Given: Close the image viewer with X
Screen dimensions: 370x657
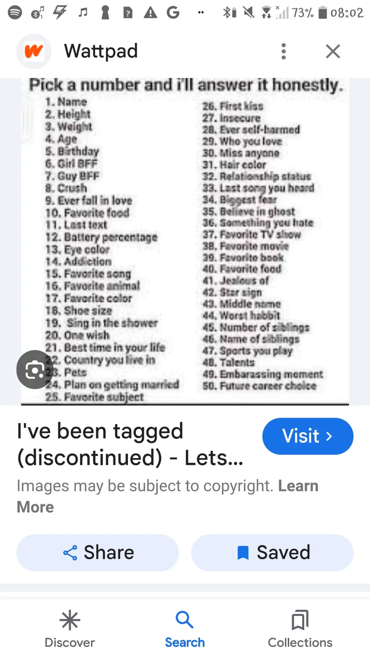Looking at the screenshot, I should coord(333,51).
